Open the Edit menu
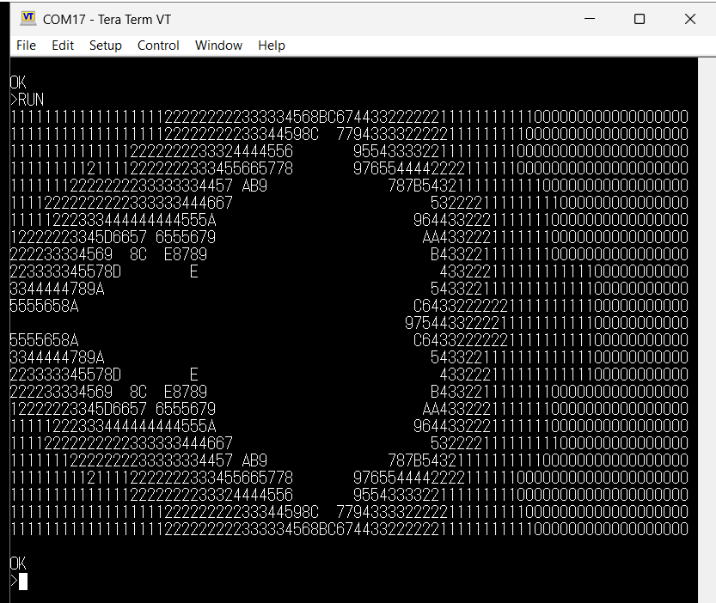The width and height of the screenshot is (716, 603). (63, 46)
